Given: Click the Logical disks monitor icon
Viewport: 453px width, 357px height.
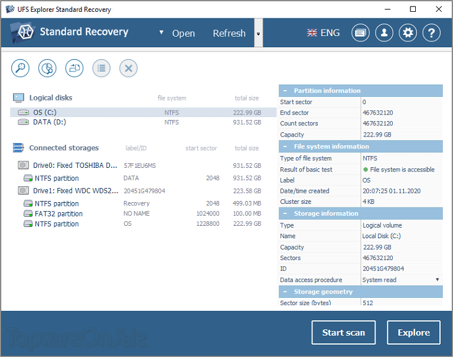Looking at the screenshot, I should [18, 98].
